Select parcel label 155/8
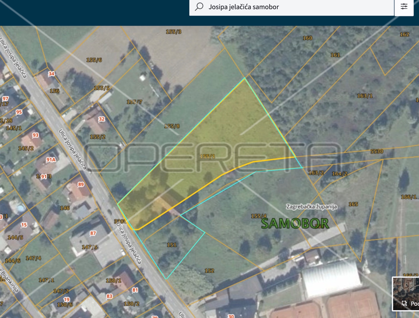This screenshot has height=318, width=419. click(x=172, y=126)
